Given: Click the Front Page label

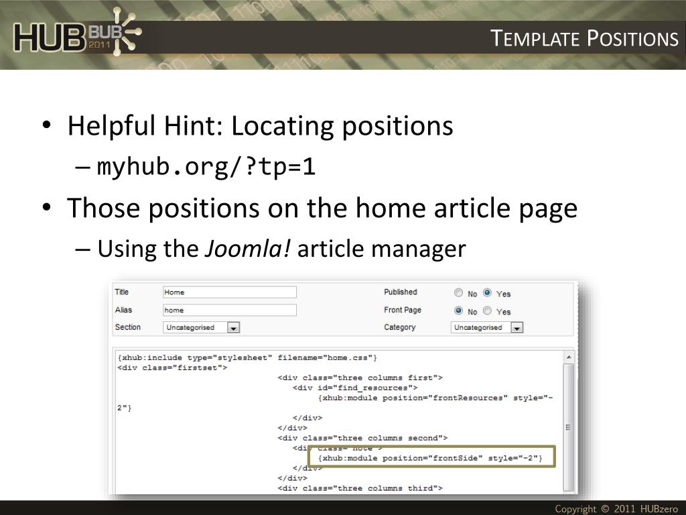Looking at the screenshot, I should pyautogui.click(x=403, y=310).
